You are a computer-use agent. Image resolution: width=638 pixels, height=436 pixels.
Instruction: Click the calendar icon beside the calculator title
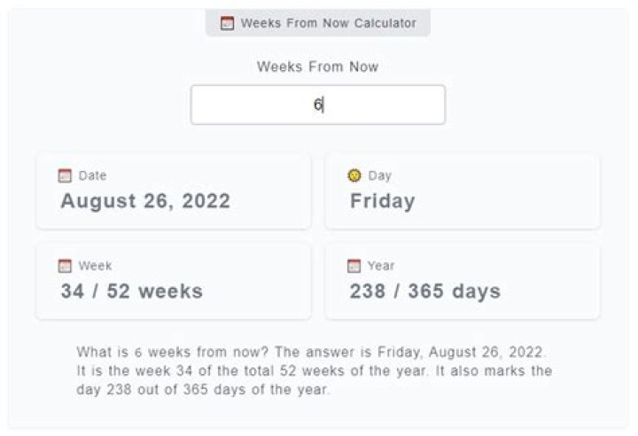coord(228,23)
